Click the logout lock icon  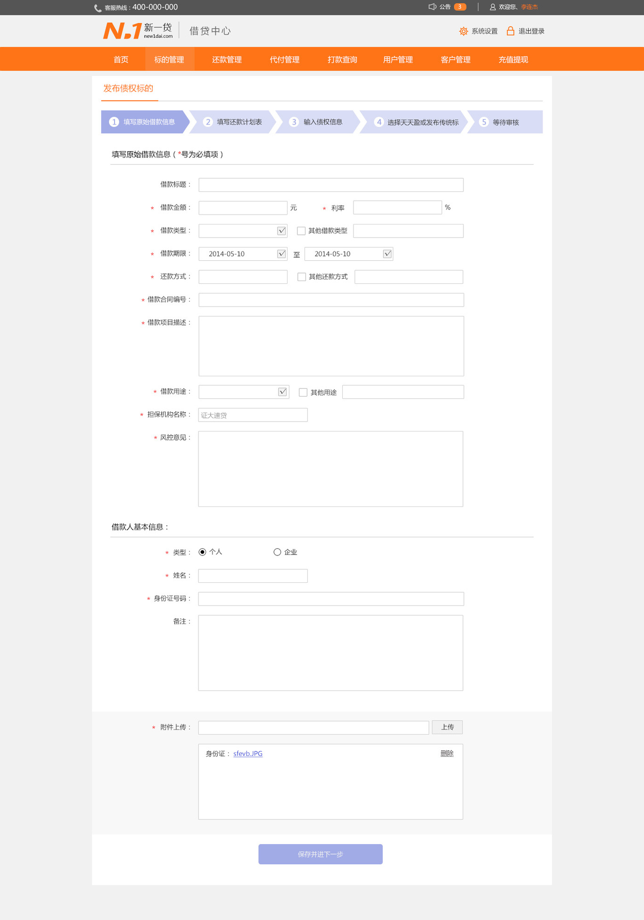click(511, 31)
